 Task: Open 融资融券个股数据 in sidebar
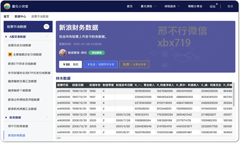click(19, 90)
